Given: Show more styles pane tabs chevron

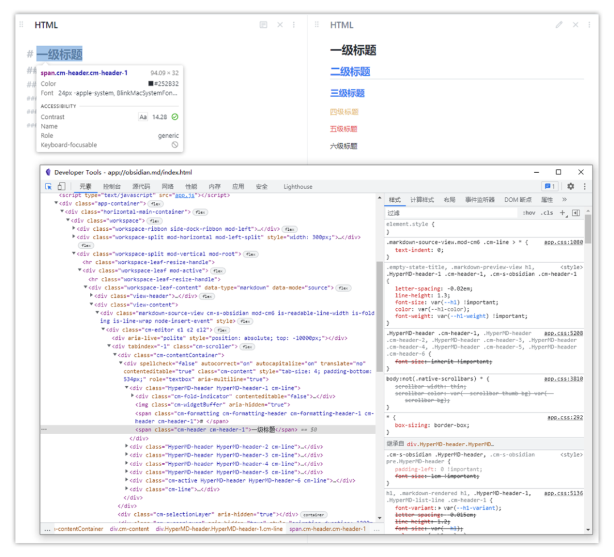Looking at the screenshot, I should pyautogui.click(x=565, y=199).
